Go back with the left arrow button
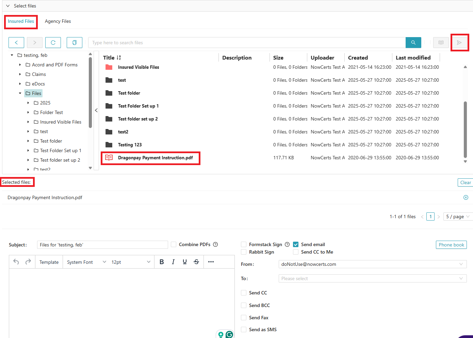 (16, 43)
